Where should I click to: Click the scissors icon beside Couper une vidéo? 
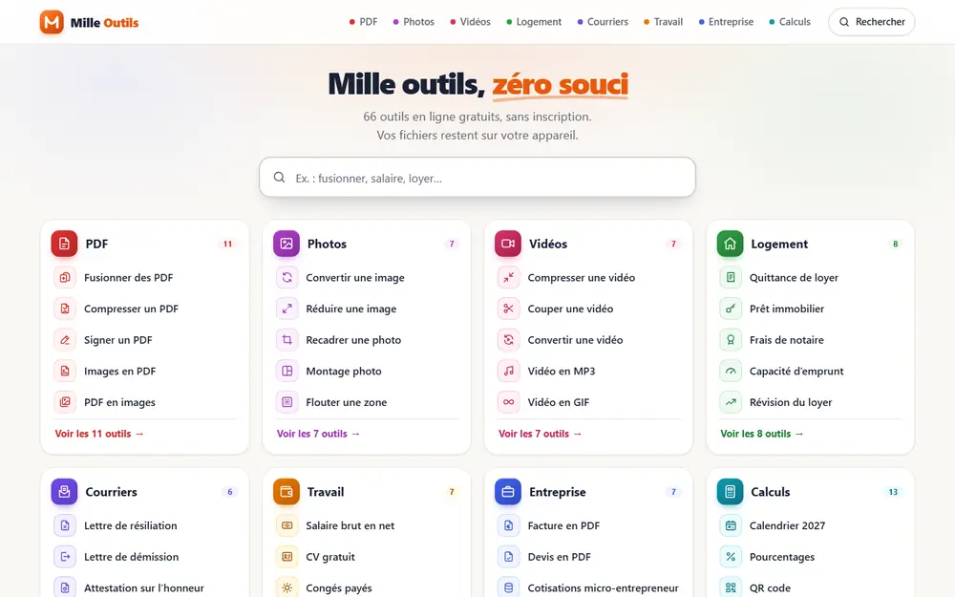point(509,309)
